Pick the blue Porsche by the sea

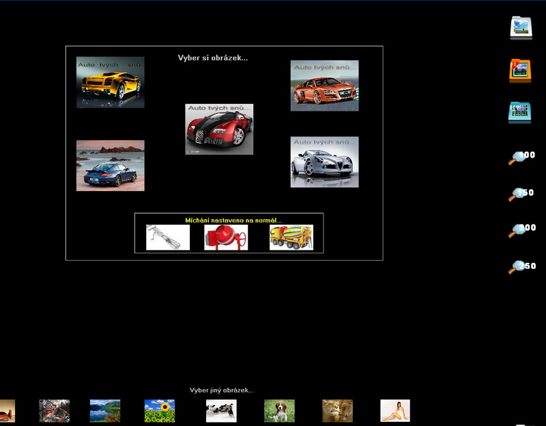coord(111,165)
